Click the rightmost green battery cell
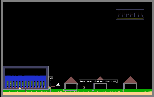 (44, 84)
